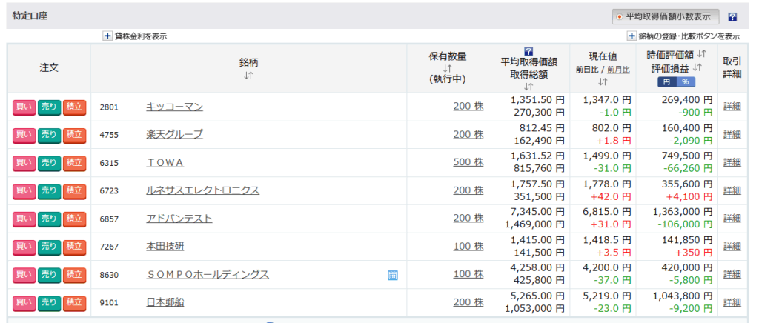Open 200 株 holdings link for キッコーマン
This screenshot has width=759, height=323.
(x=468, y=107)
